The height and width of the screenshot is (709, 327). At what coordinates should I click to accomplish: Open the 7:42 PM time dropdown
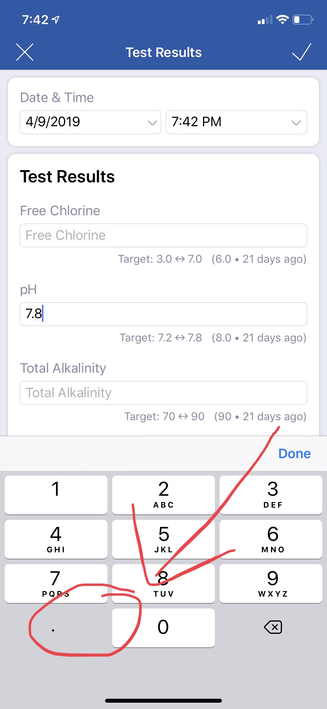point(237,122)
